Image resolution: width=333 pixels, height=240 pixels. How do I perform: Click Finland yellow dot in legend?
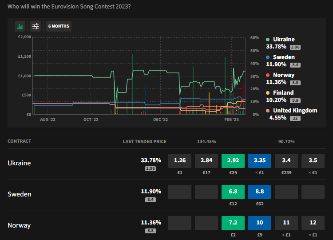pyautogui.click(x=268, y=93)
